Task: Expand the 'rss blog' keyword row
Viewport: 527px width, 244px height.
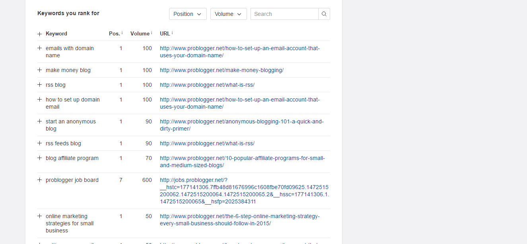Action: pyautogui.click(x=39, y=85)
